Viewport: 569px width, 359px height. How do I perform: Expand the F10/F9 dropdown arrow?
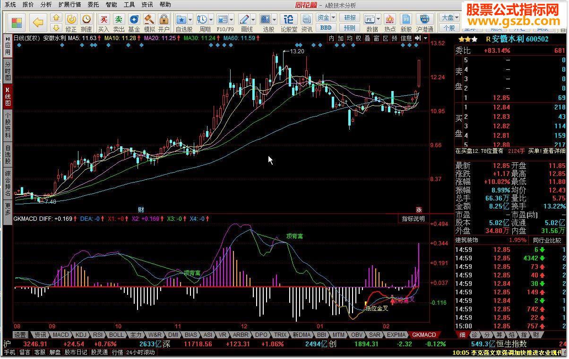232,20
